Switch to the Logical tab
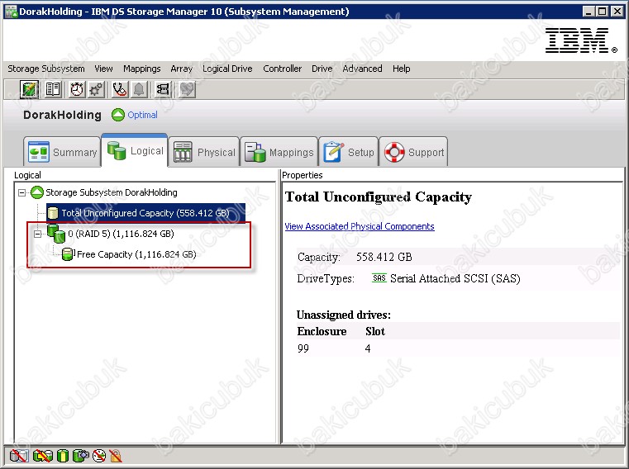629x469 pixels. pos(135,150)
